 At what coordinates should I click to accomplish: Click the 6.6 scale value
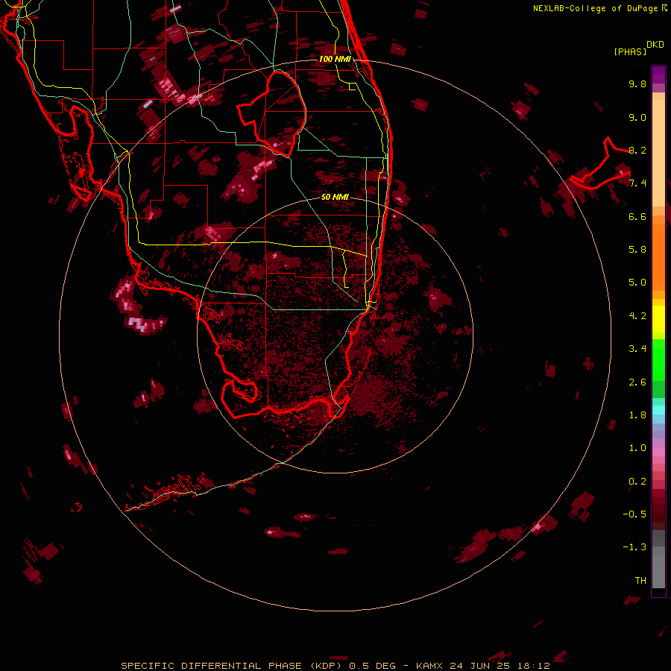pyautogui.click(x=637, y=216)
